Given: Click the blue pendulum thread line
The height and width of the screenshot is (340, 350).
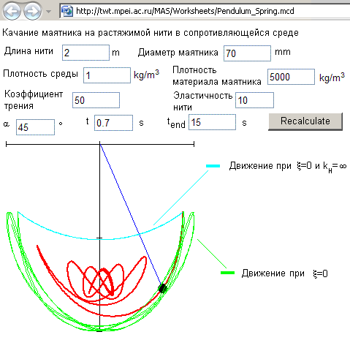Looking at the screenshot, I should (130, 214).
